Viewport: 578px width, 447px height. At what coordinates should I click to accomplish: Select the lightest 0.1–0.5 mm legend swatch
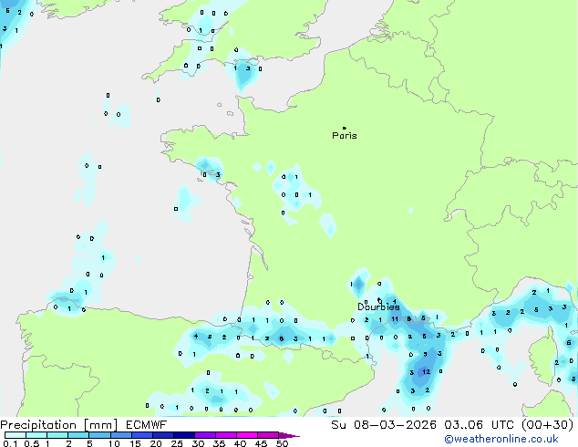click(x=15, y=435)
